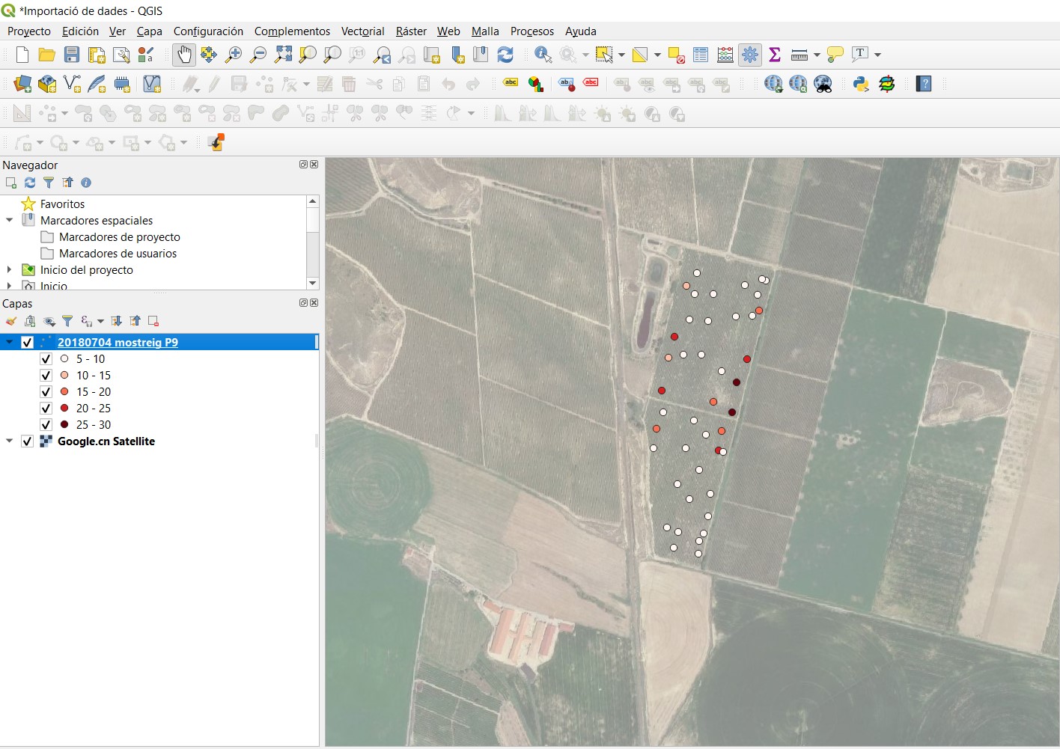Open the Proyecto menu
This screenshot has height=749, width=1060.
29,31
